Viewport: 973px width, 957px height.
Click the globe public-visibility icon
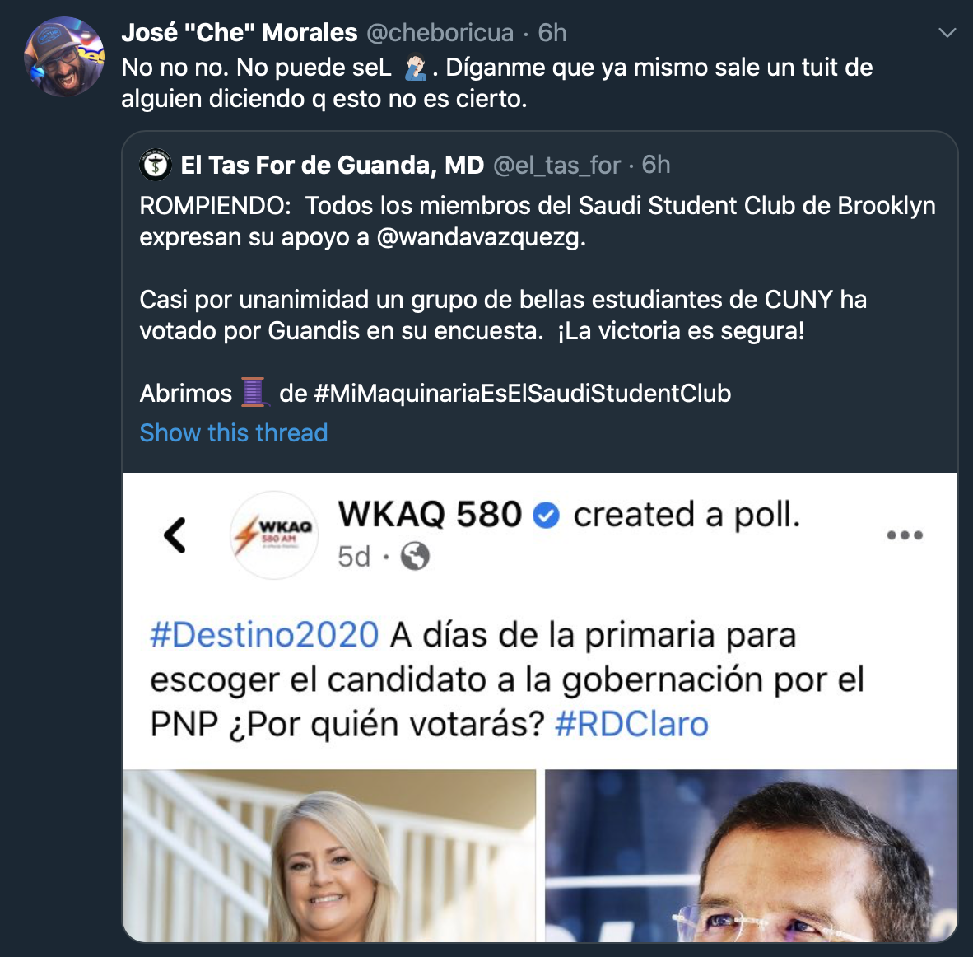coord(415,556)
